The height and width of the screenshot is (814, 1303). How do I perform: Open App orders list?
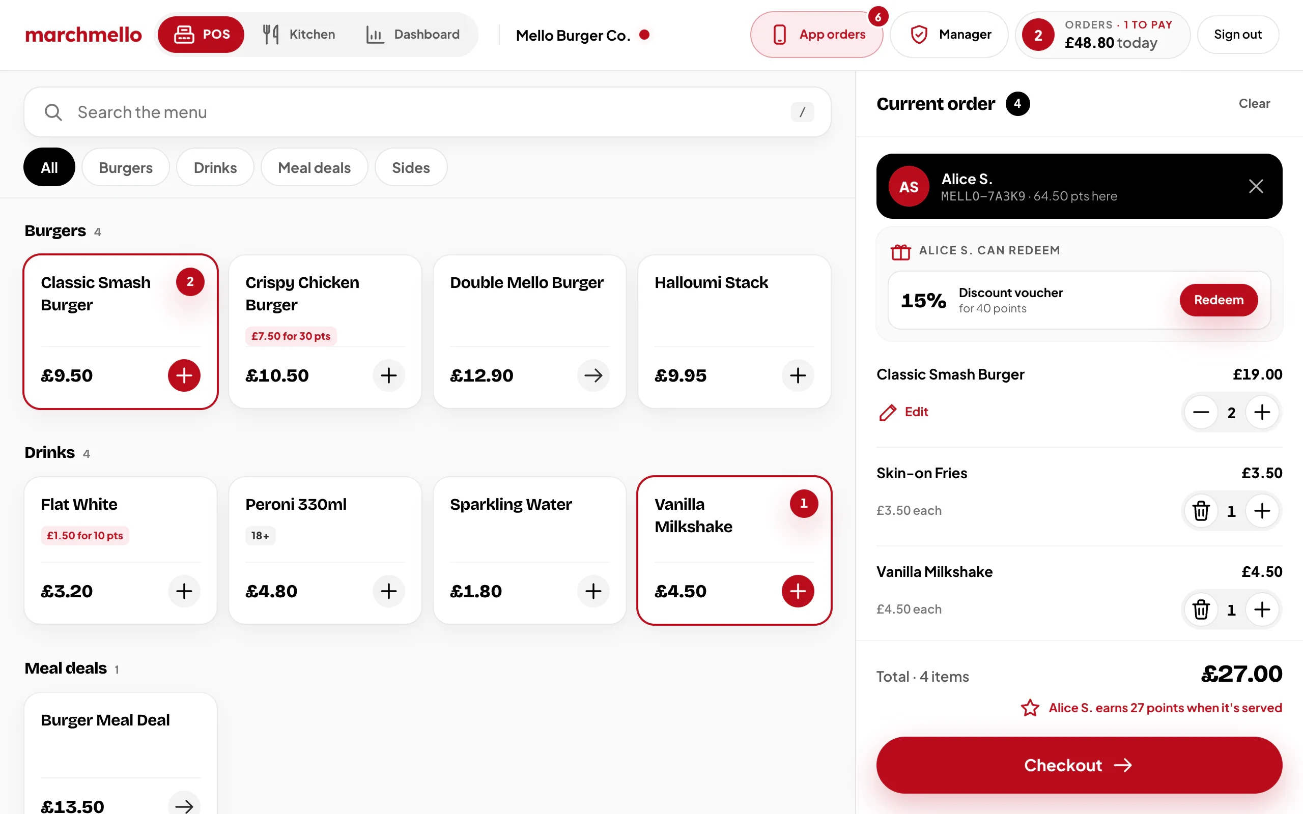coord(817,35)
